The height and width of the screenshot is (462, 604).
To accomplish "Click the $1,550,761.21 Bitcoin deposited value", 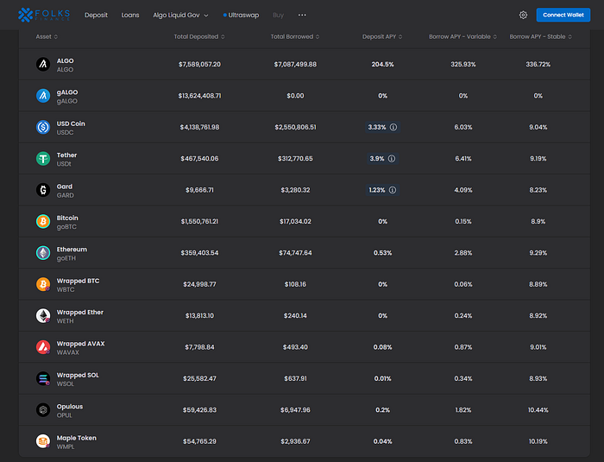I will pos(199,221).
